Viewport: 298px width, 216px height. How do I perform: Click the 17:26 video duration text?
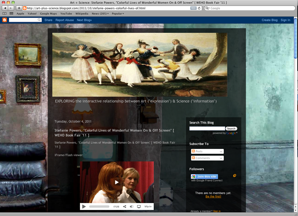[x=116, y=207]
